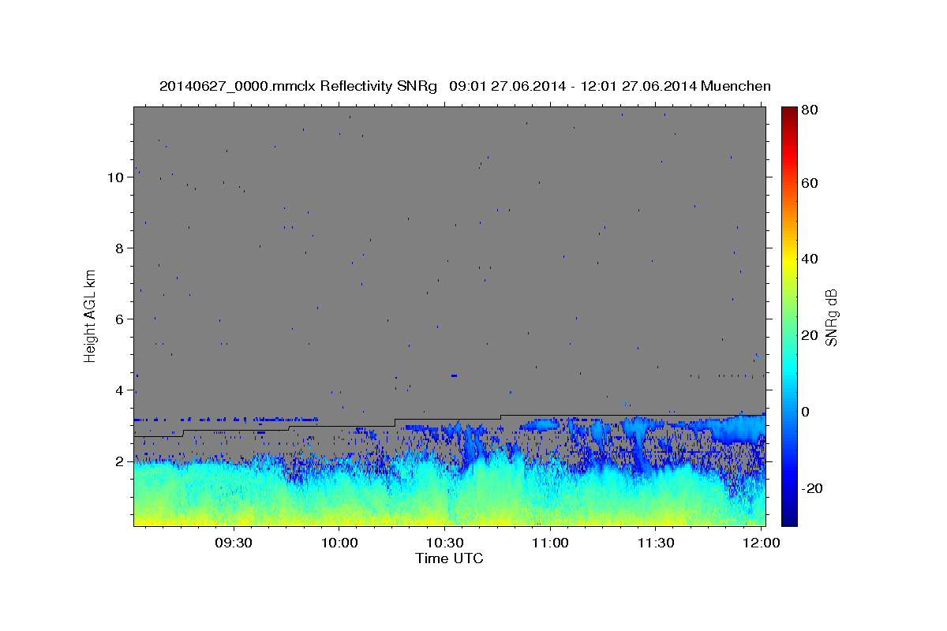Click the 'Time UTC' axis label
The height and width of the screenshot is (631, 947).
449,558
